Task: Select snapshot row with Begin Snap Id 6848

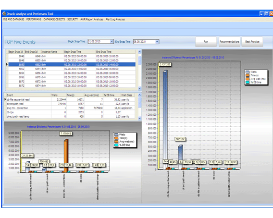Action: (x=72, y=61)
